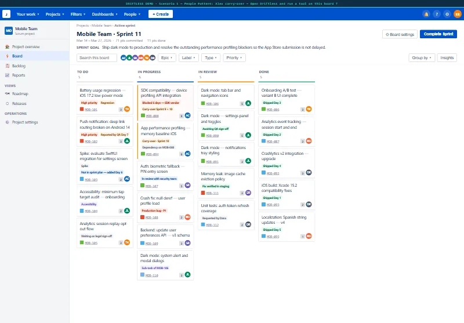The image size is (464, 323).
Task: Open the notifications bell icon
Action: [426, 14]
